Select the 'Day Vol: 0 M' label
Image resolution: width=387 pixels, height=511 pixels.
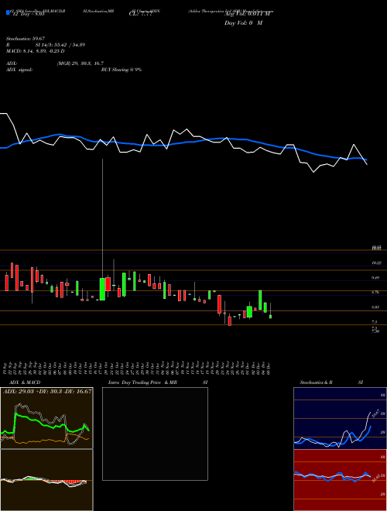(x=243, y=22)
